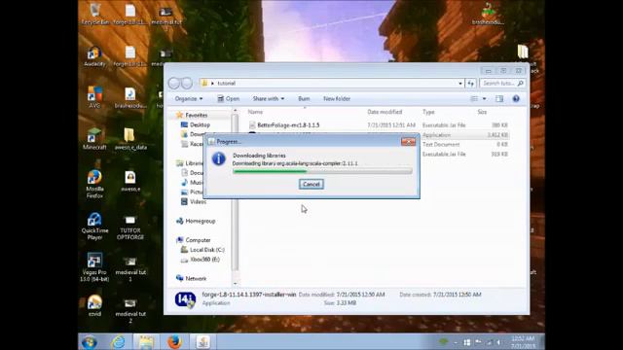The width and height of the screenshot is (623, 350).
Task: Click the blue info icon in Progress dialog
Action: point(218,158)
